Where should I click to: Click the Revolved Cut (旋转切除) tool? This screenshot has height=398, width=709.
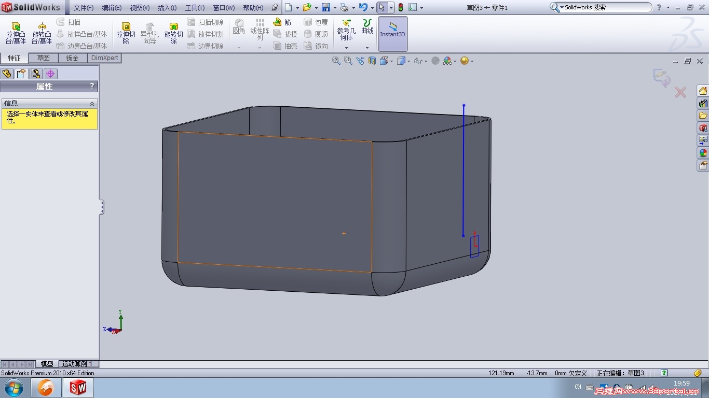coord(173,33)
